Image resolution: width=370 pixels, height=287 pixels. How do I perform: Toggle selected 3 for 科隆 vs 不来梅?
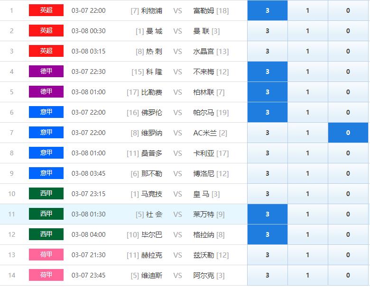click(268, 72)
